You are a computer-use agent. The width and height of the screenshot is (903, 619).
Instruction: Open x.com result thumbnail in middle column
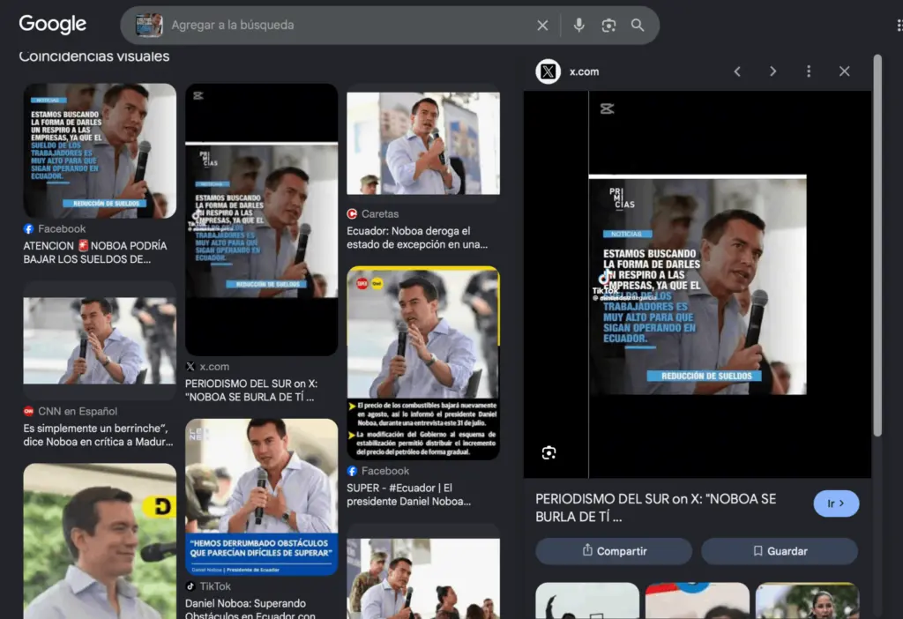click(x=261, y=220)
